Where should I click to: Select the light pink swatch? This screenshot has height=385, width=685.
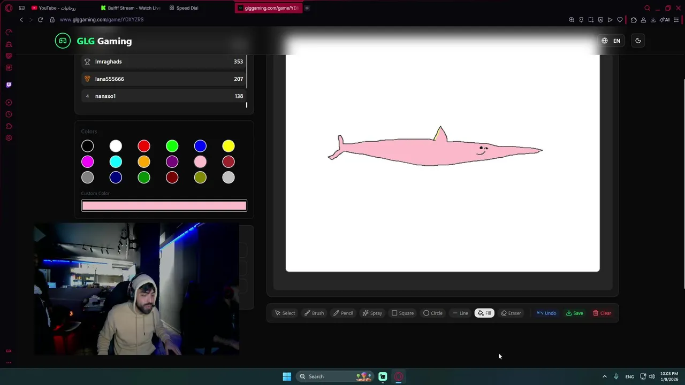(x=200, y=161)
